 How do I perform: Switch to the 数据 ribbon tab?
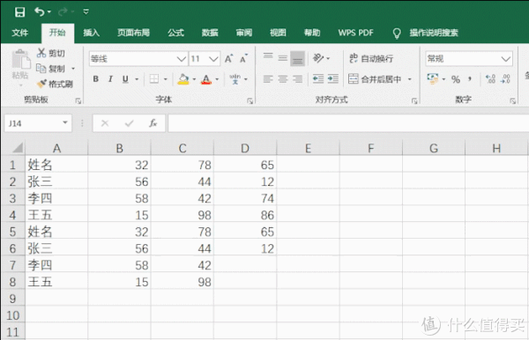210,33
